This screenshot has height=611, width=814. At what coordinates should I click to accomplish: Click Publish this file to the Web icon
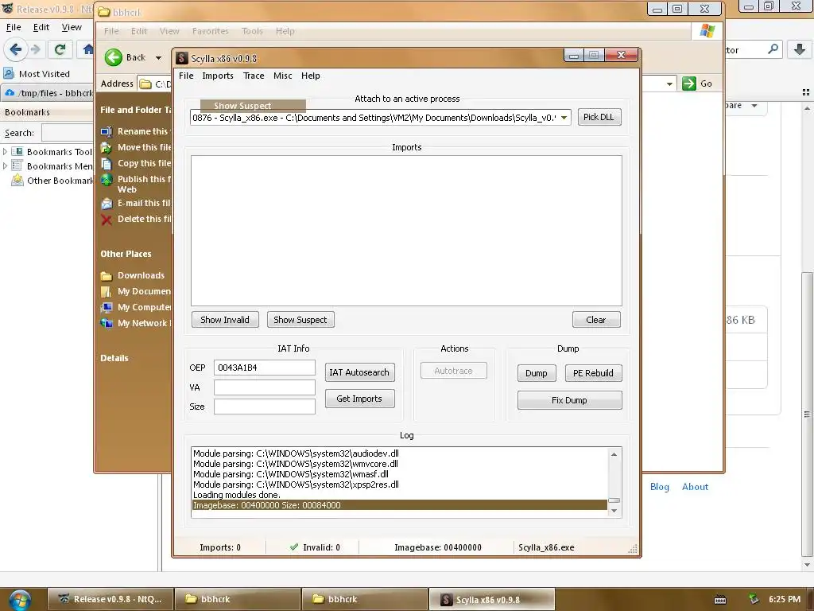coord(107,180)
